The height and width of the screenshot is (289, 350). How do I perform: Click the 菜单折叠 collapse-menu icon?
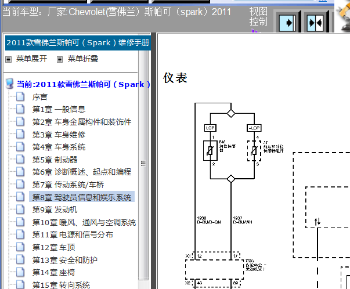pos(60,59)
